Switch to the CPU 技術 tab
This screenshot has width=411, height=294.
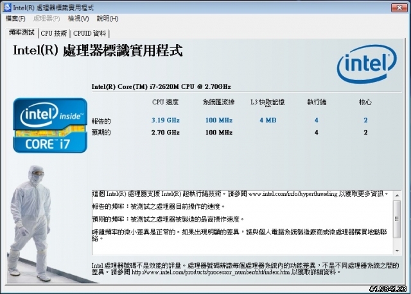(54, 33)
